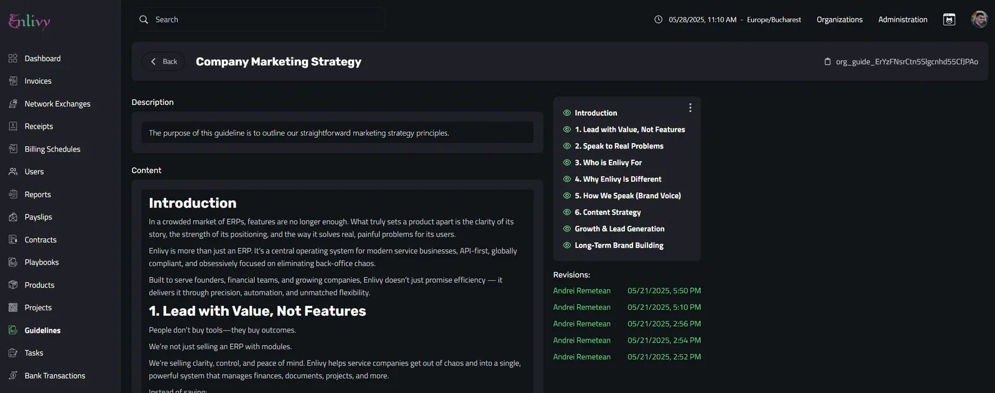Toggle eye for Why Enlivy Is Different

click(x=567, y=179)
